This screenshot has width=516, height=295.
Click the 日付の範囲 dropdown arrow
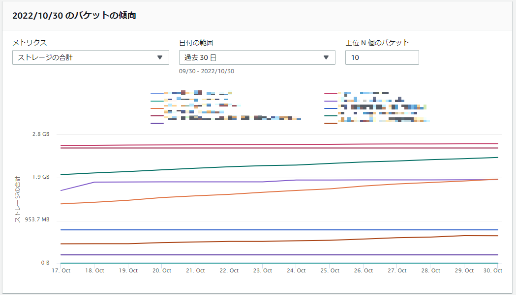point(326,57)
